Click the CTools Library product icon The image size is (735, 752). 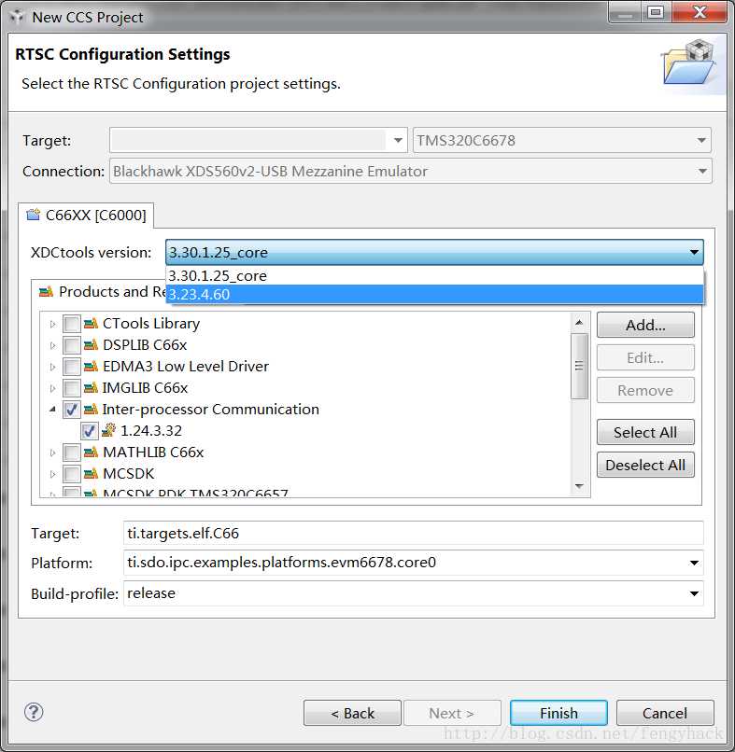click(91, 324)
